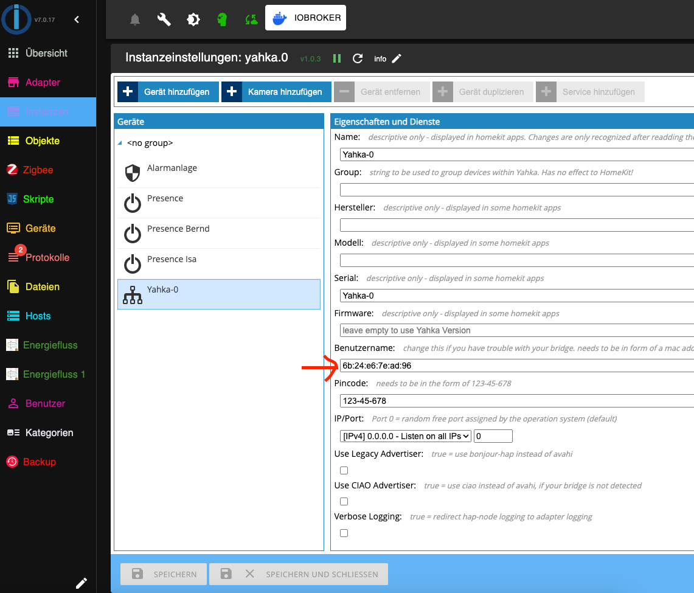Open Instanzen in the sidebar
This screenshot has width=694, height=593.
click(48, 111)
